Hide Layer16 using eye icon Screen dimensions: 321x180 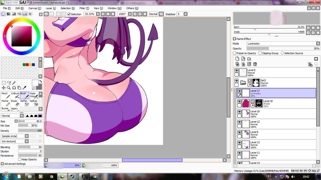(x=239, y=101)
